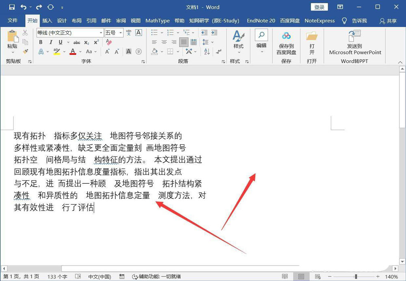Open the font name dropdown

(101, 32)
